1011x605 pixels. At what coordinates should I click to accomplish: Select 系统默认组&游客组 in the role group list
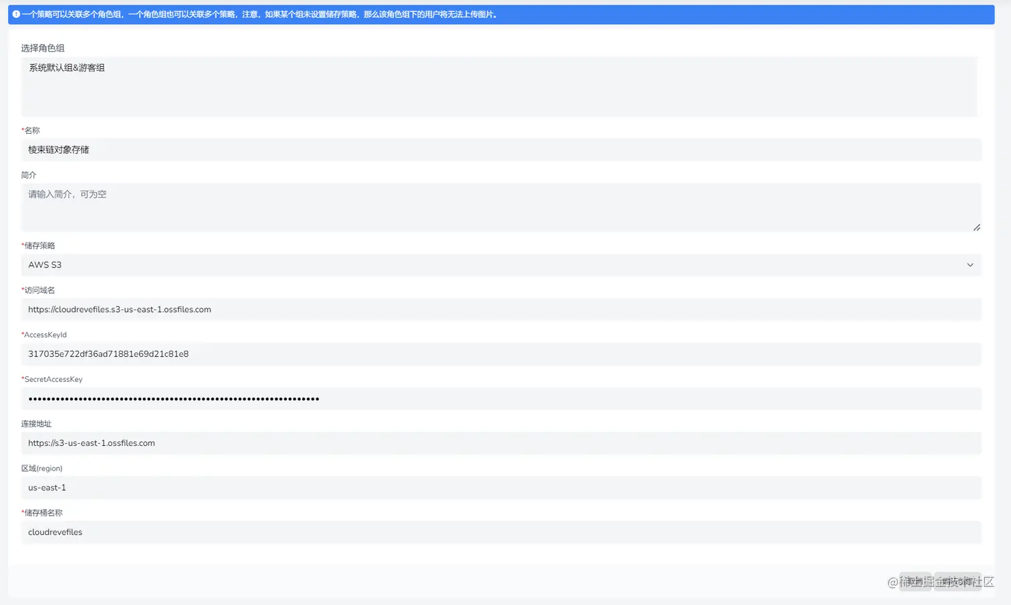pos(67,68)
